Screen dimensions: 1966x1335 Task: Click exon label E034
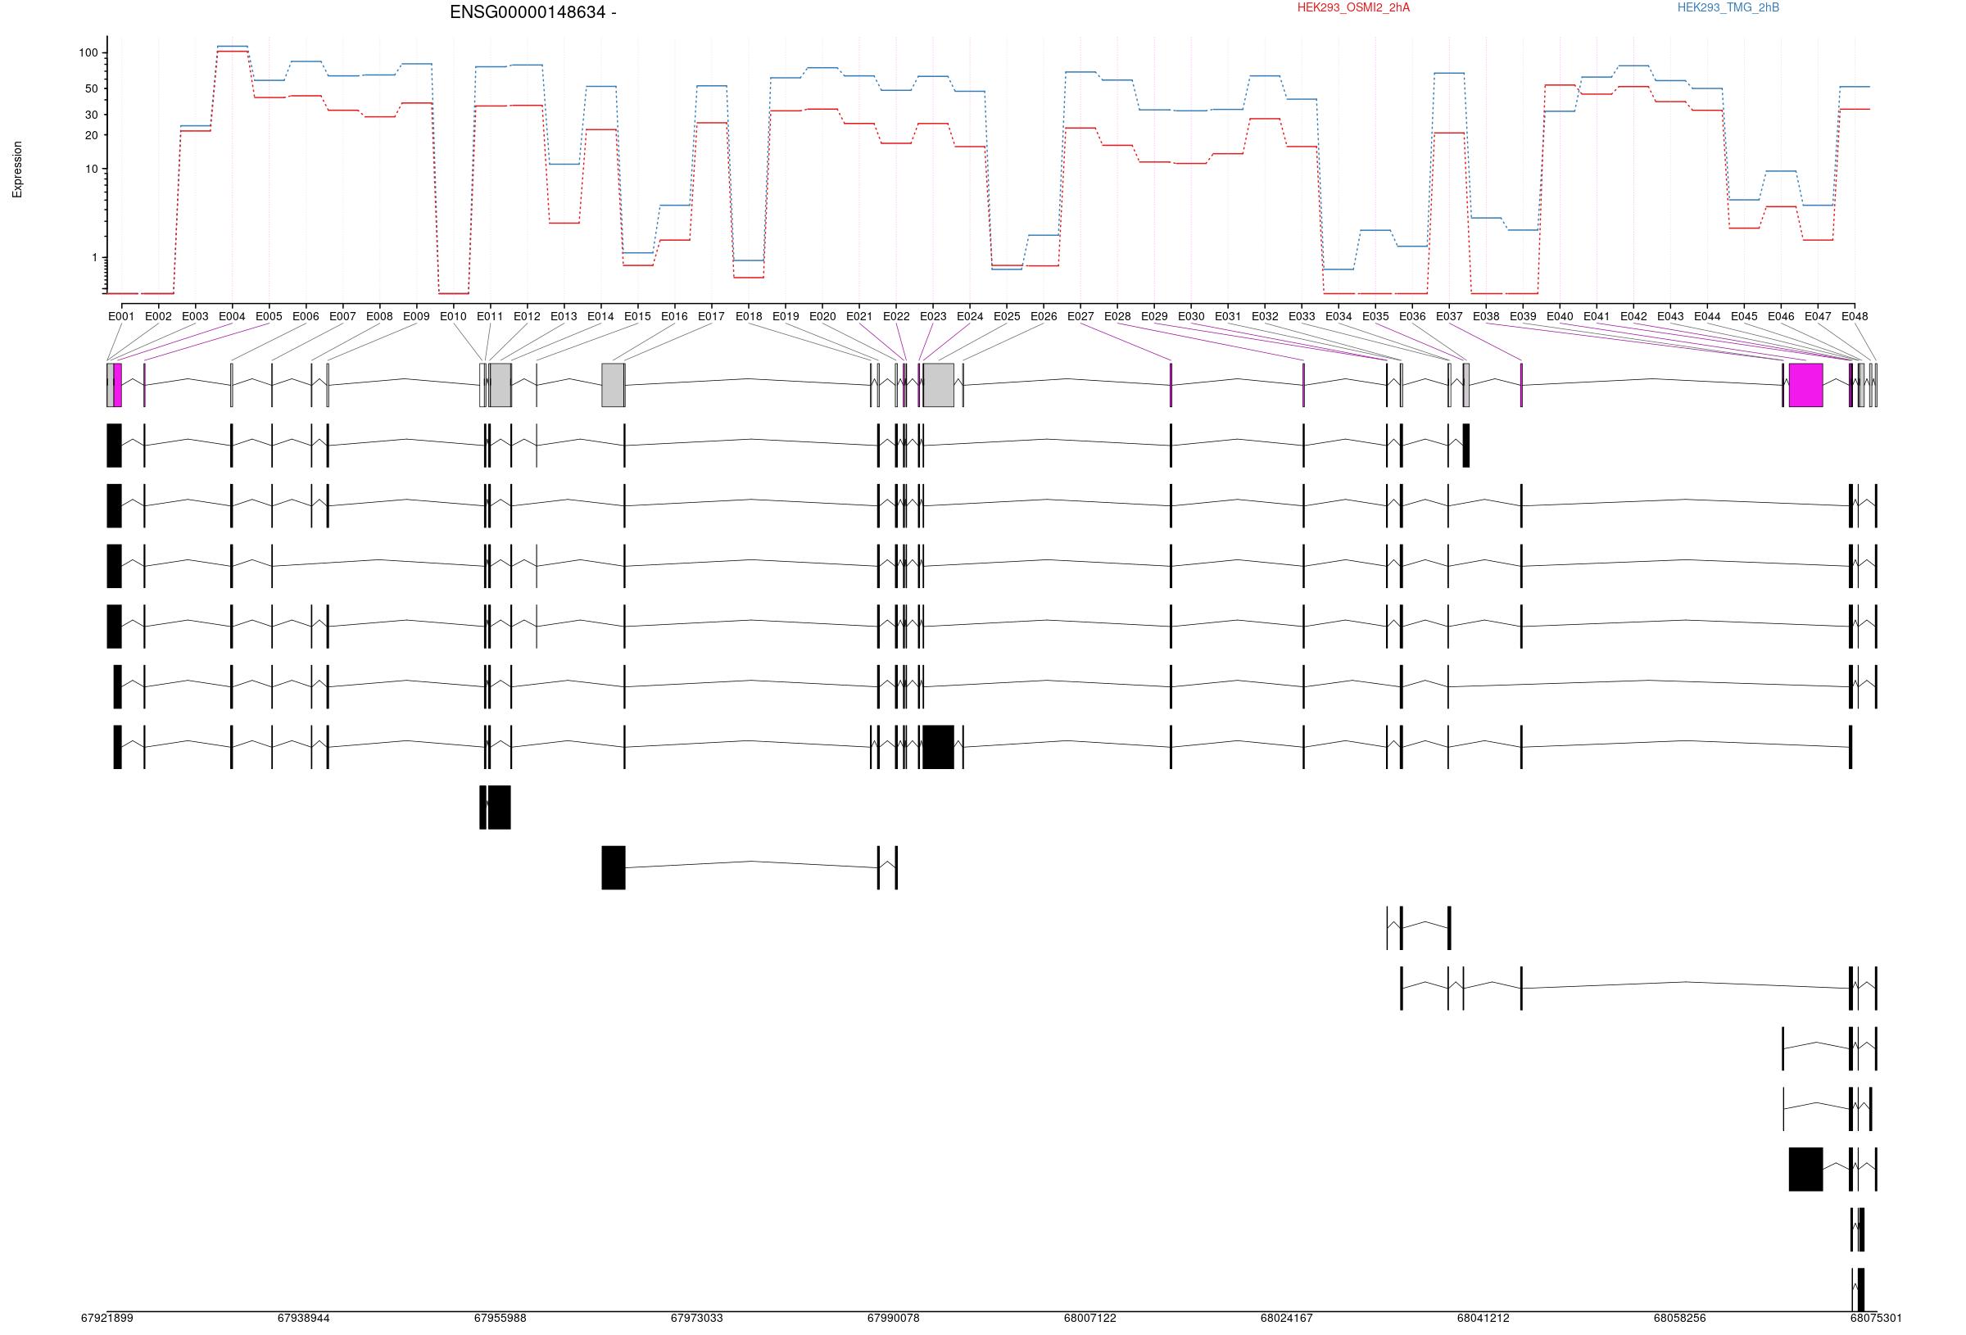(x=1339, y=316)
